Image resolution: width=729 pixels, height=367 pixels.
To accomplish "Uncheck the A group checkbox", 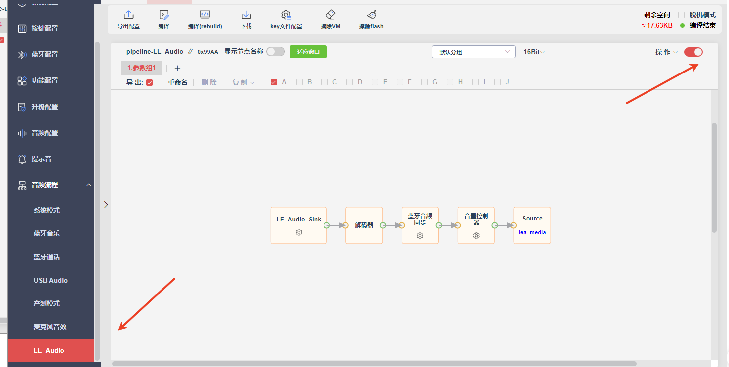I will (x=274, y=82).
